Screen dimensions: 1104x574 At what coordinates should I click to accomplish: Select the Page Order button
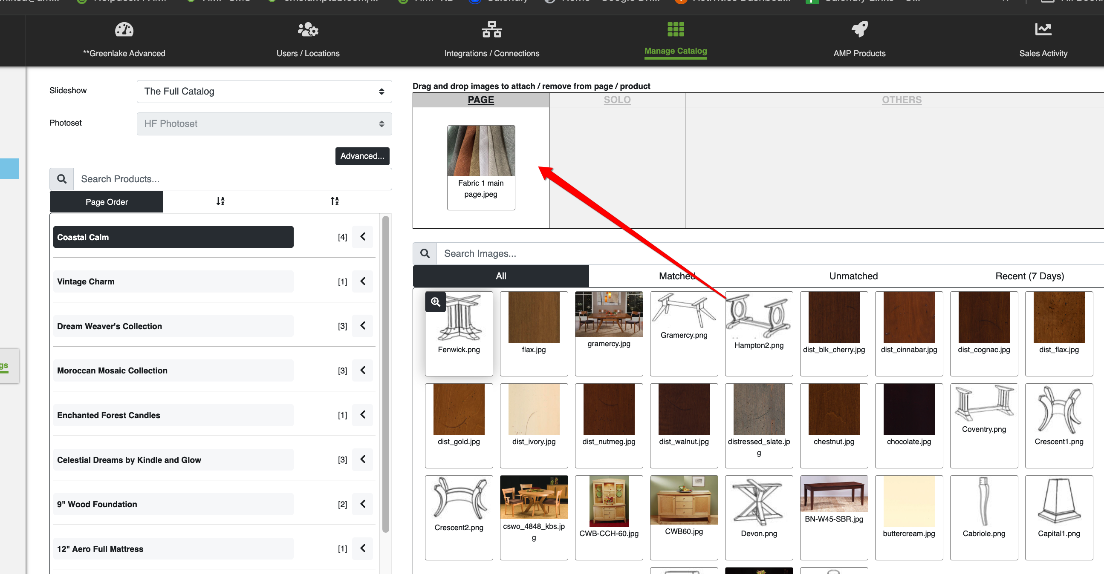[106, 202]
